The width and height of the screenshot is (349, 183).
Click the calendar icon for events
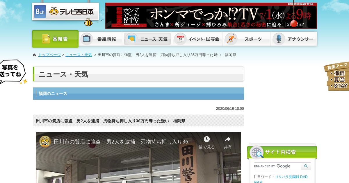[180, 39]
